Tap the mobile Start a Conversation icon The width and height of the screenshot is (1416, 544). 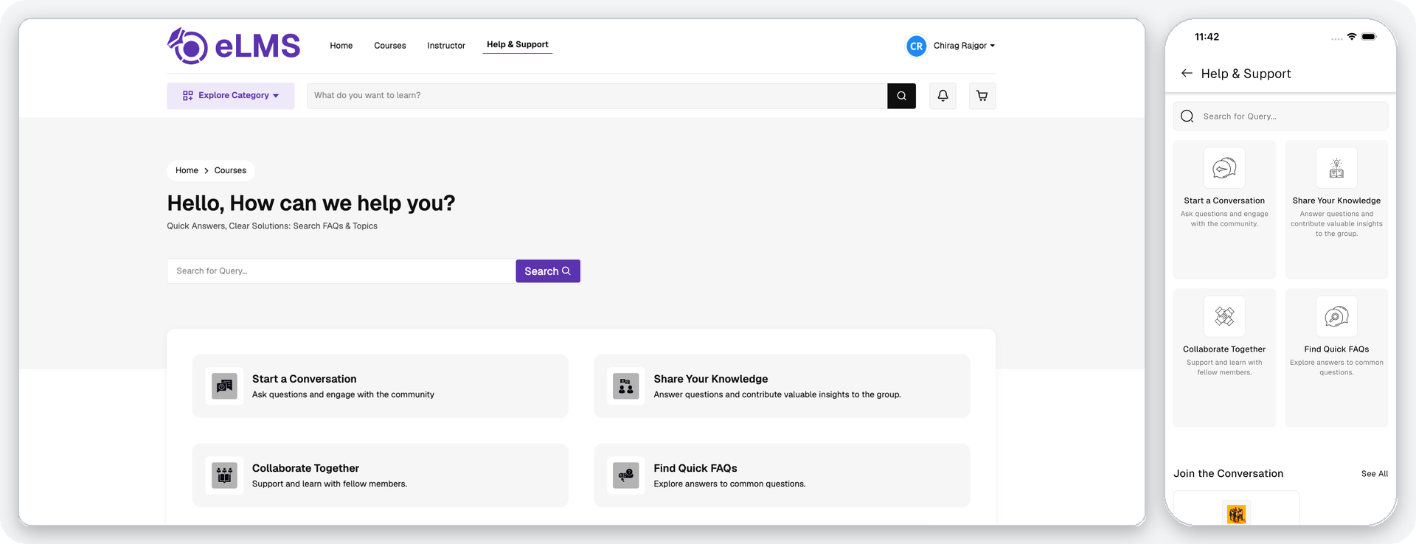(x=1224, y=168)
